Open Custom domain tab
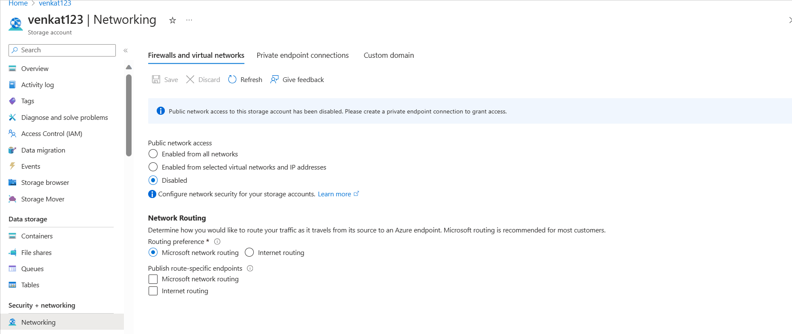The image size is (792, 334). (389, 55)
